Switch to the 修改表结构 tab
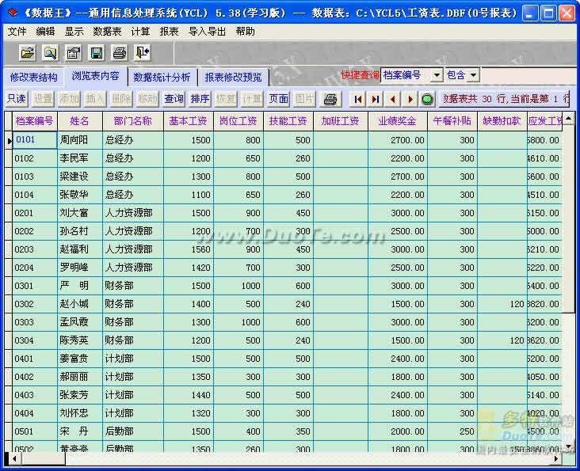This screenshot has height=471, width=580. tap(33, 78)
